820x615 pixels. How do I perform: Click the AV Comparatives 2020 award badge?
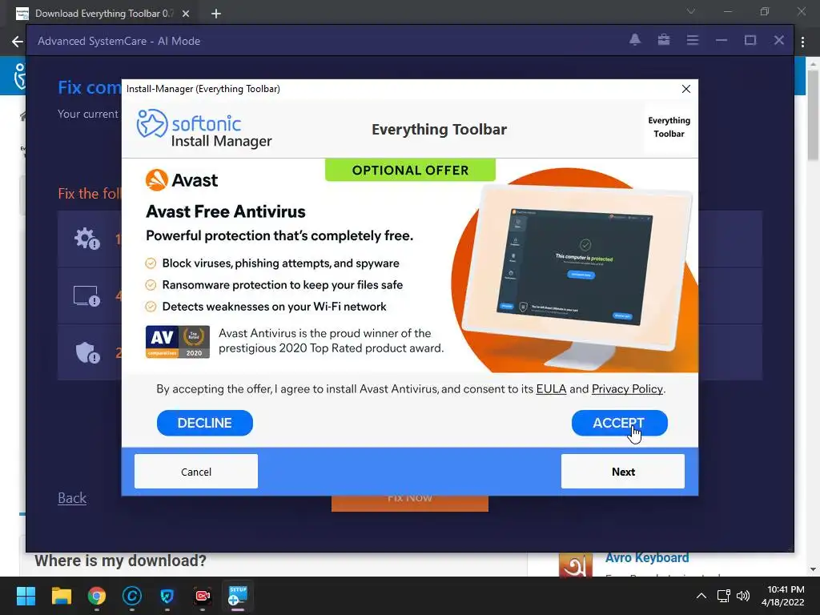(178, 341)
